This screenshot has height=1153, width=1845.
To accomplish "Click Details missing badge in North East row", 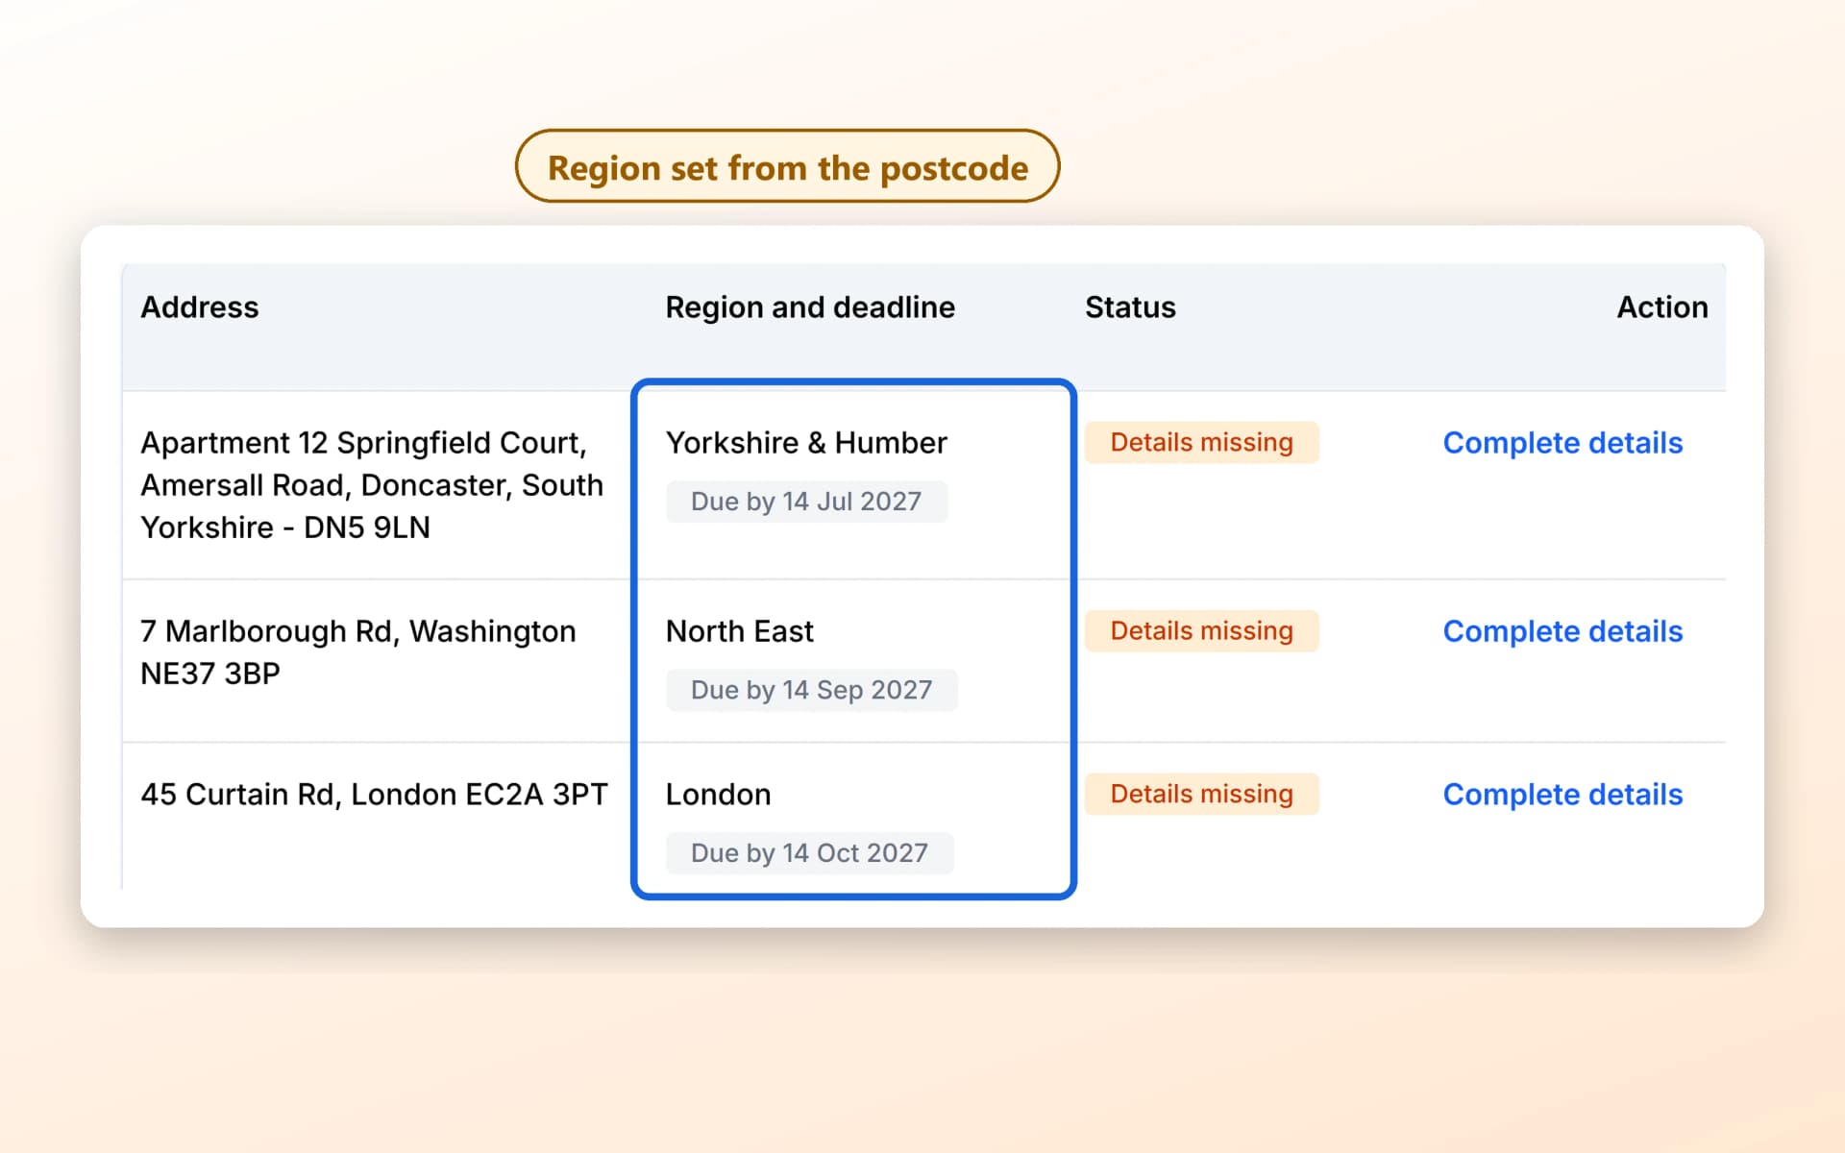I will 1201,631.
